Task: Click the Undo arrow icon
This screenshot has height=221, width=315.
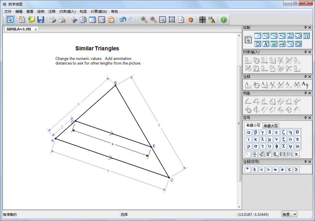Action: (x=123, y=20)
